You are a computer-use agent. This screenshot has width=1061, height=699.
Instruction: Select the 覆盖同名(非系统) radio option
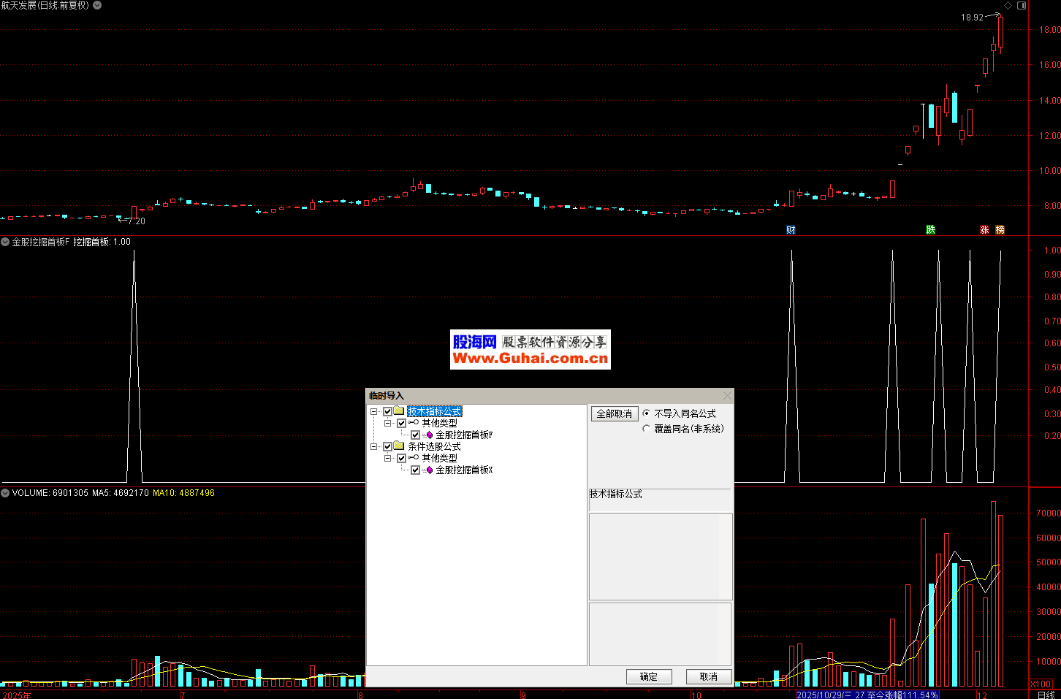646,429
